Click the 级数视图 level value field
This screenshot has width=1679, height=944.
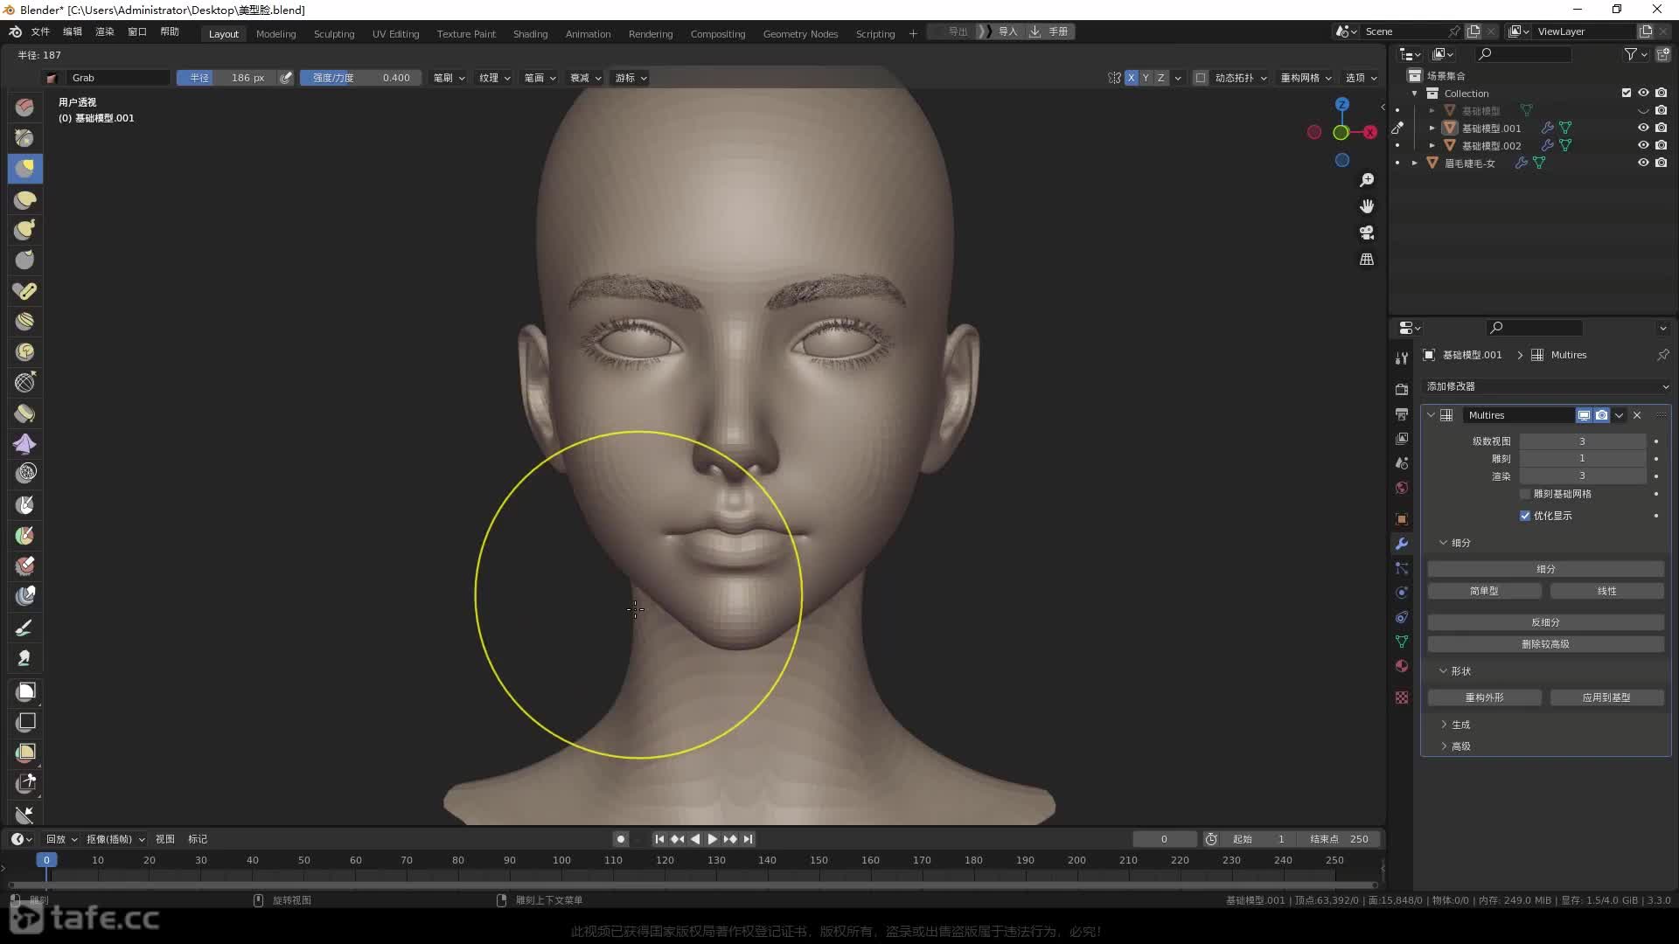[x=1582, y=441]
